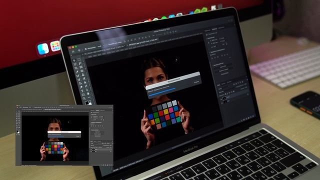This screenshot has width=320, height=180.
Task: Cancel the progress dialog on laptop
Action: [x=196, y=82]
